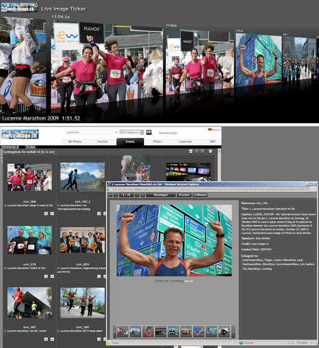Click the magnifier icon under photo AAA_1840

(x=46, y=214)
